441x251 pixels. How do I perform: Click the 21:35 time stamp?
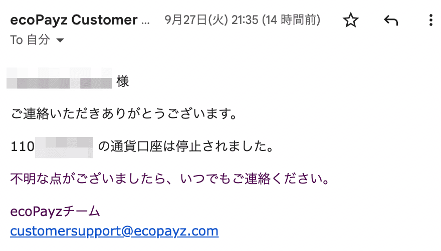[x=245, y=20]
